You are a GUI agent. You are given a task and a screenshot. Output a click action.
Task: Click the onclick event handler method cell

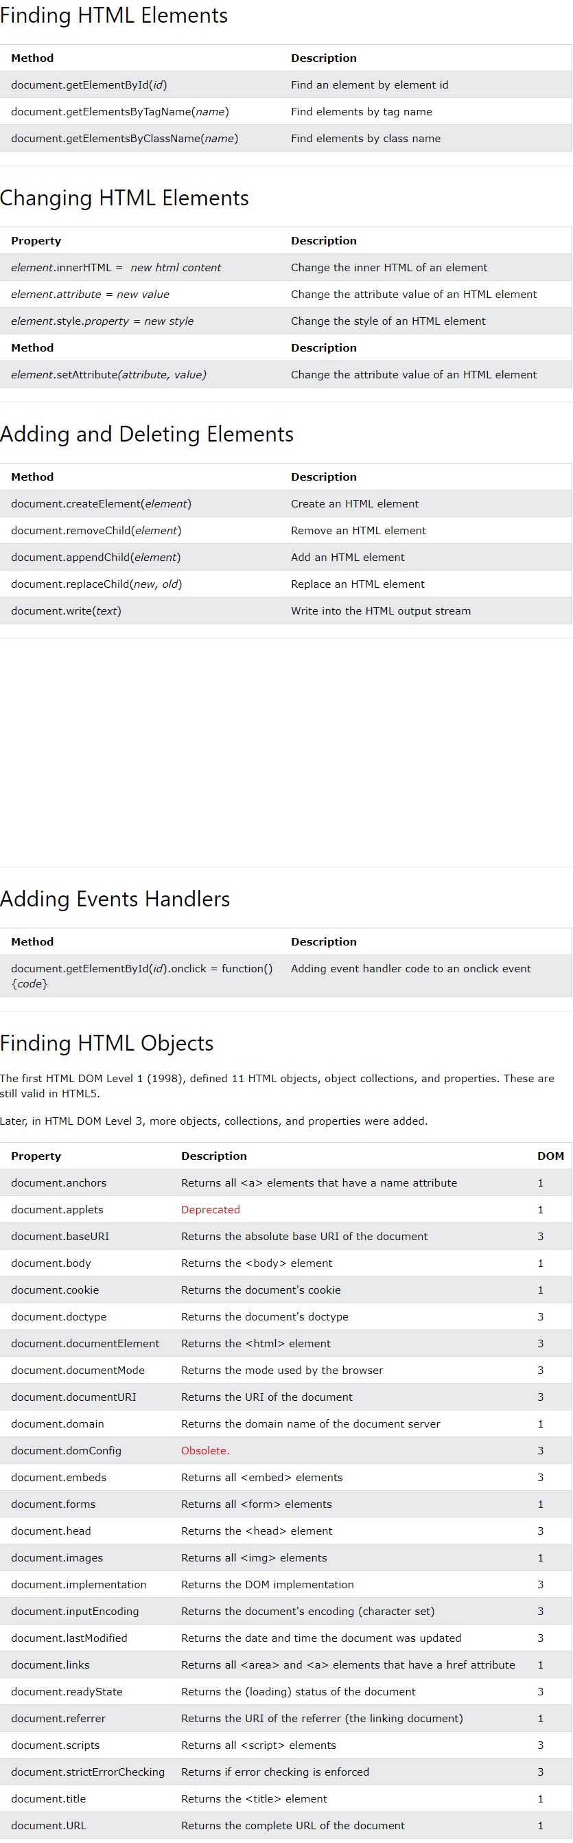(141, 976)
